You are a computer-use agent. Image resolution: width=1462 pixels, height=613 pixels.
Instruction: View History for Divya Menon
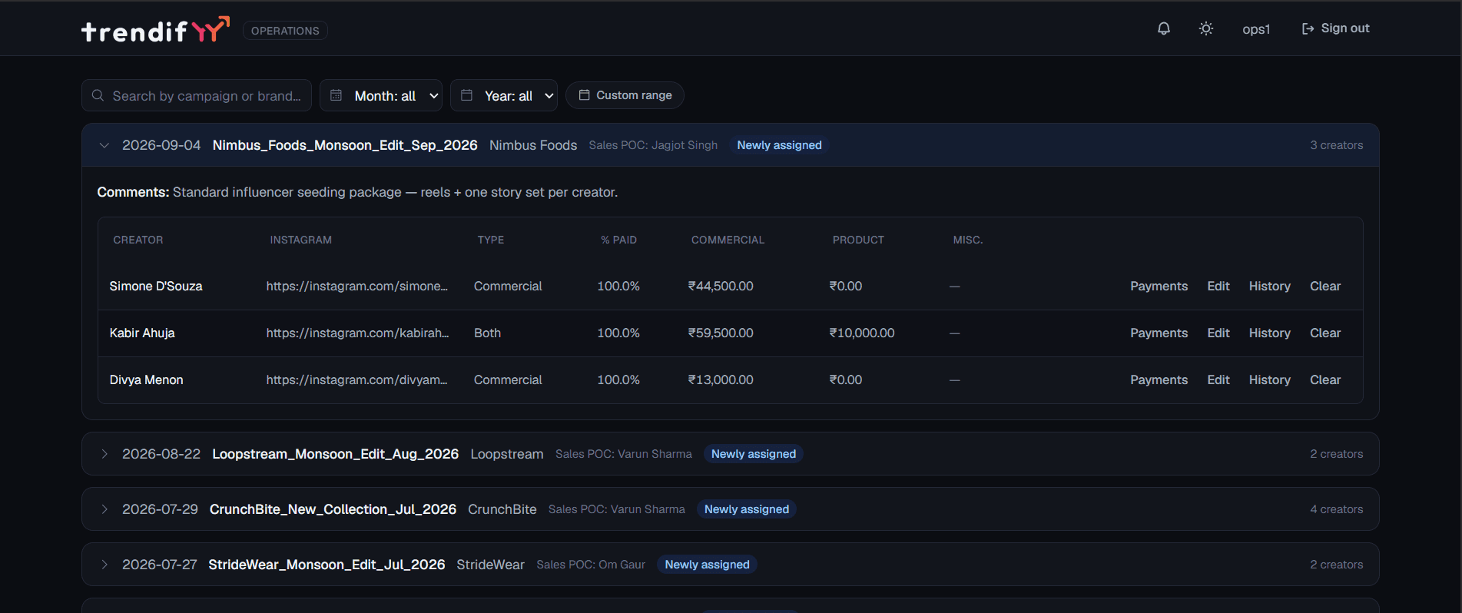pyautogui.click(x=1269, y=379)
